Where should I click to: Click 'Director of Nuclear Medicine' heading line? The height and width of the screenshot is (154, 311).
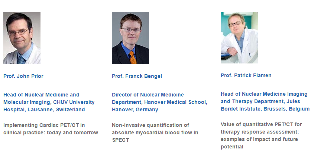(x=148, y=95)
